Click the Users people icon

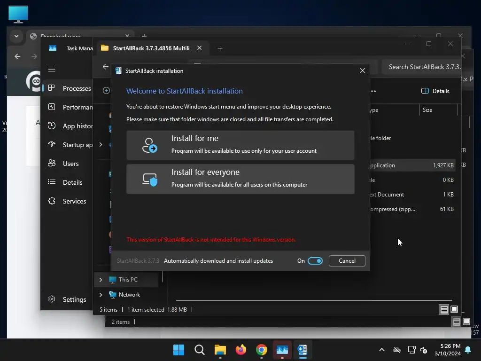pyautogui.click(x=52, y=163)
